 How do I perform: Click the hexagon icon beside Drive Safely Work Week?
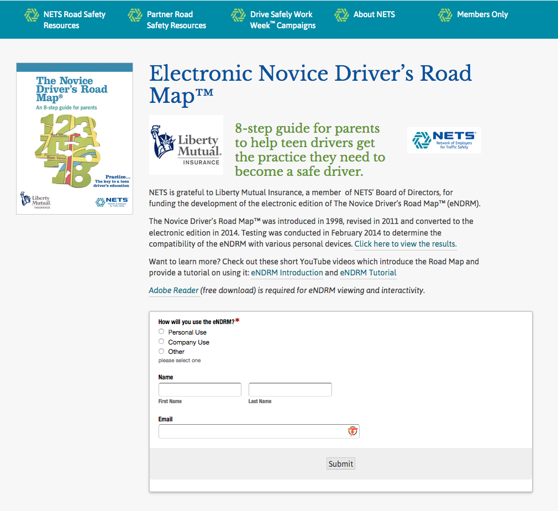click(x=238, y=15)
